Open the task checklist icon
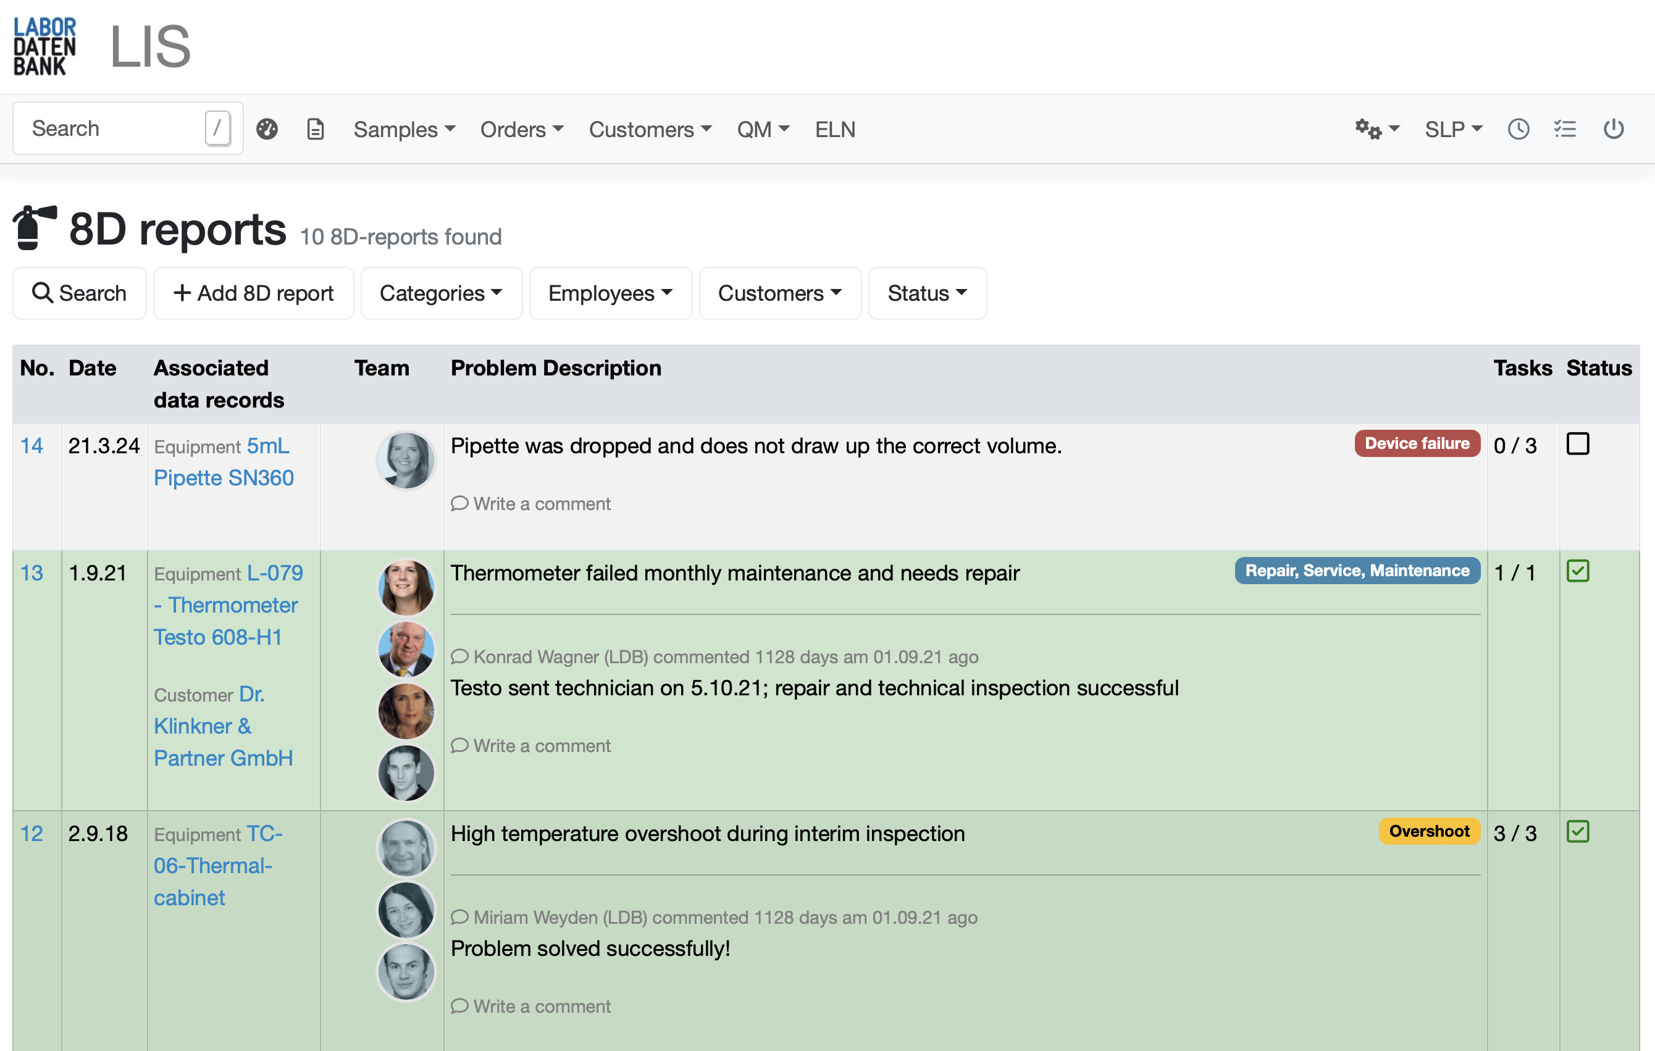The width and height of the screenshot is (1655, 1051). (x=1565, y=128)
